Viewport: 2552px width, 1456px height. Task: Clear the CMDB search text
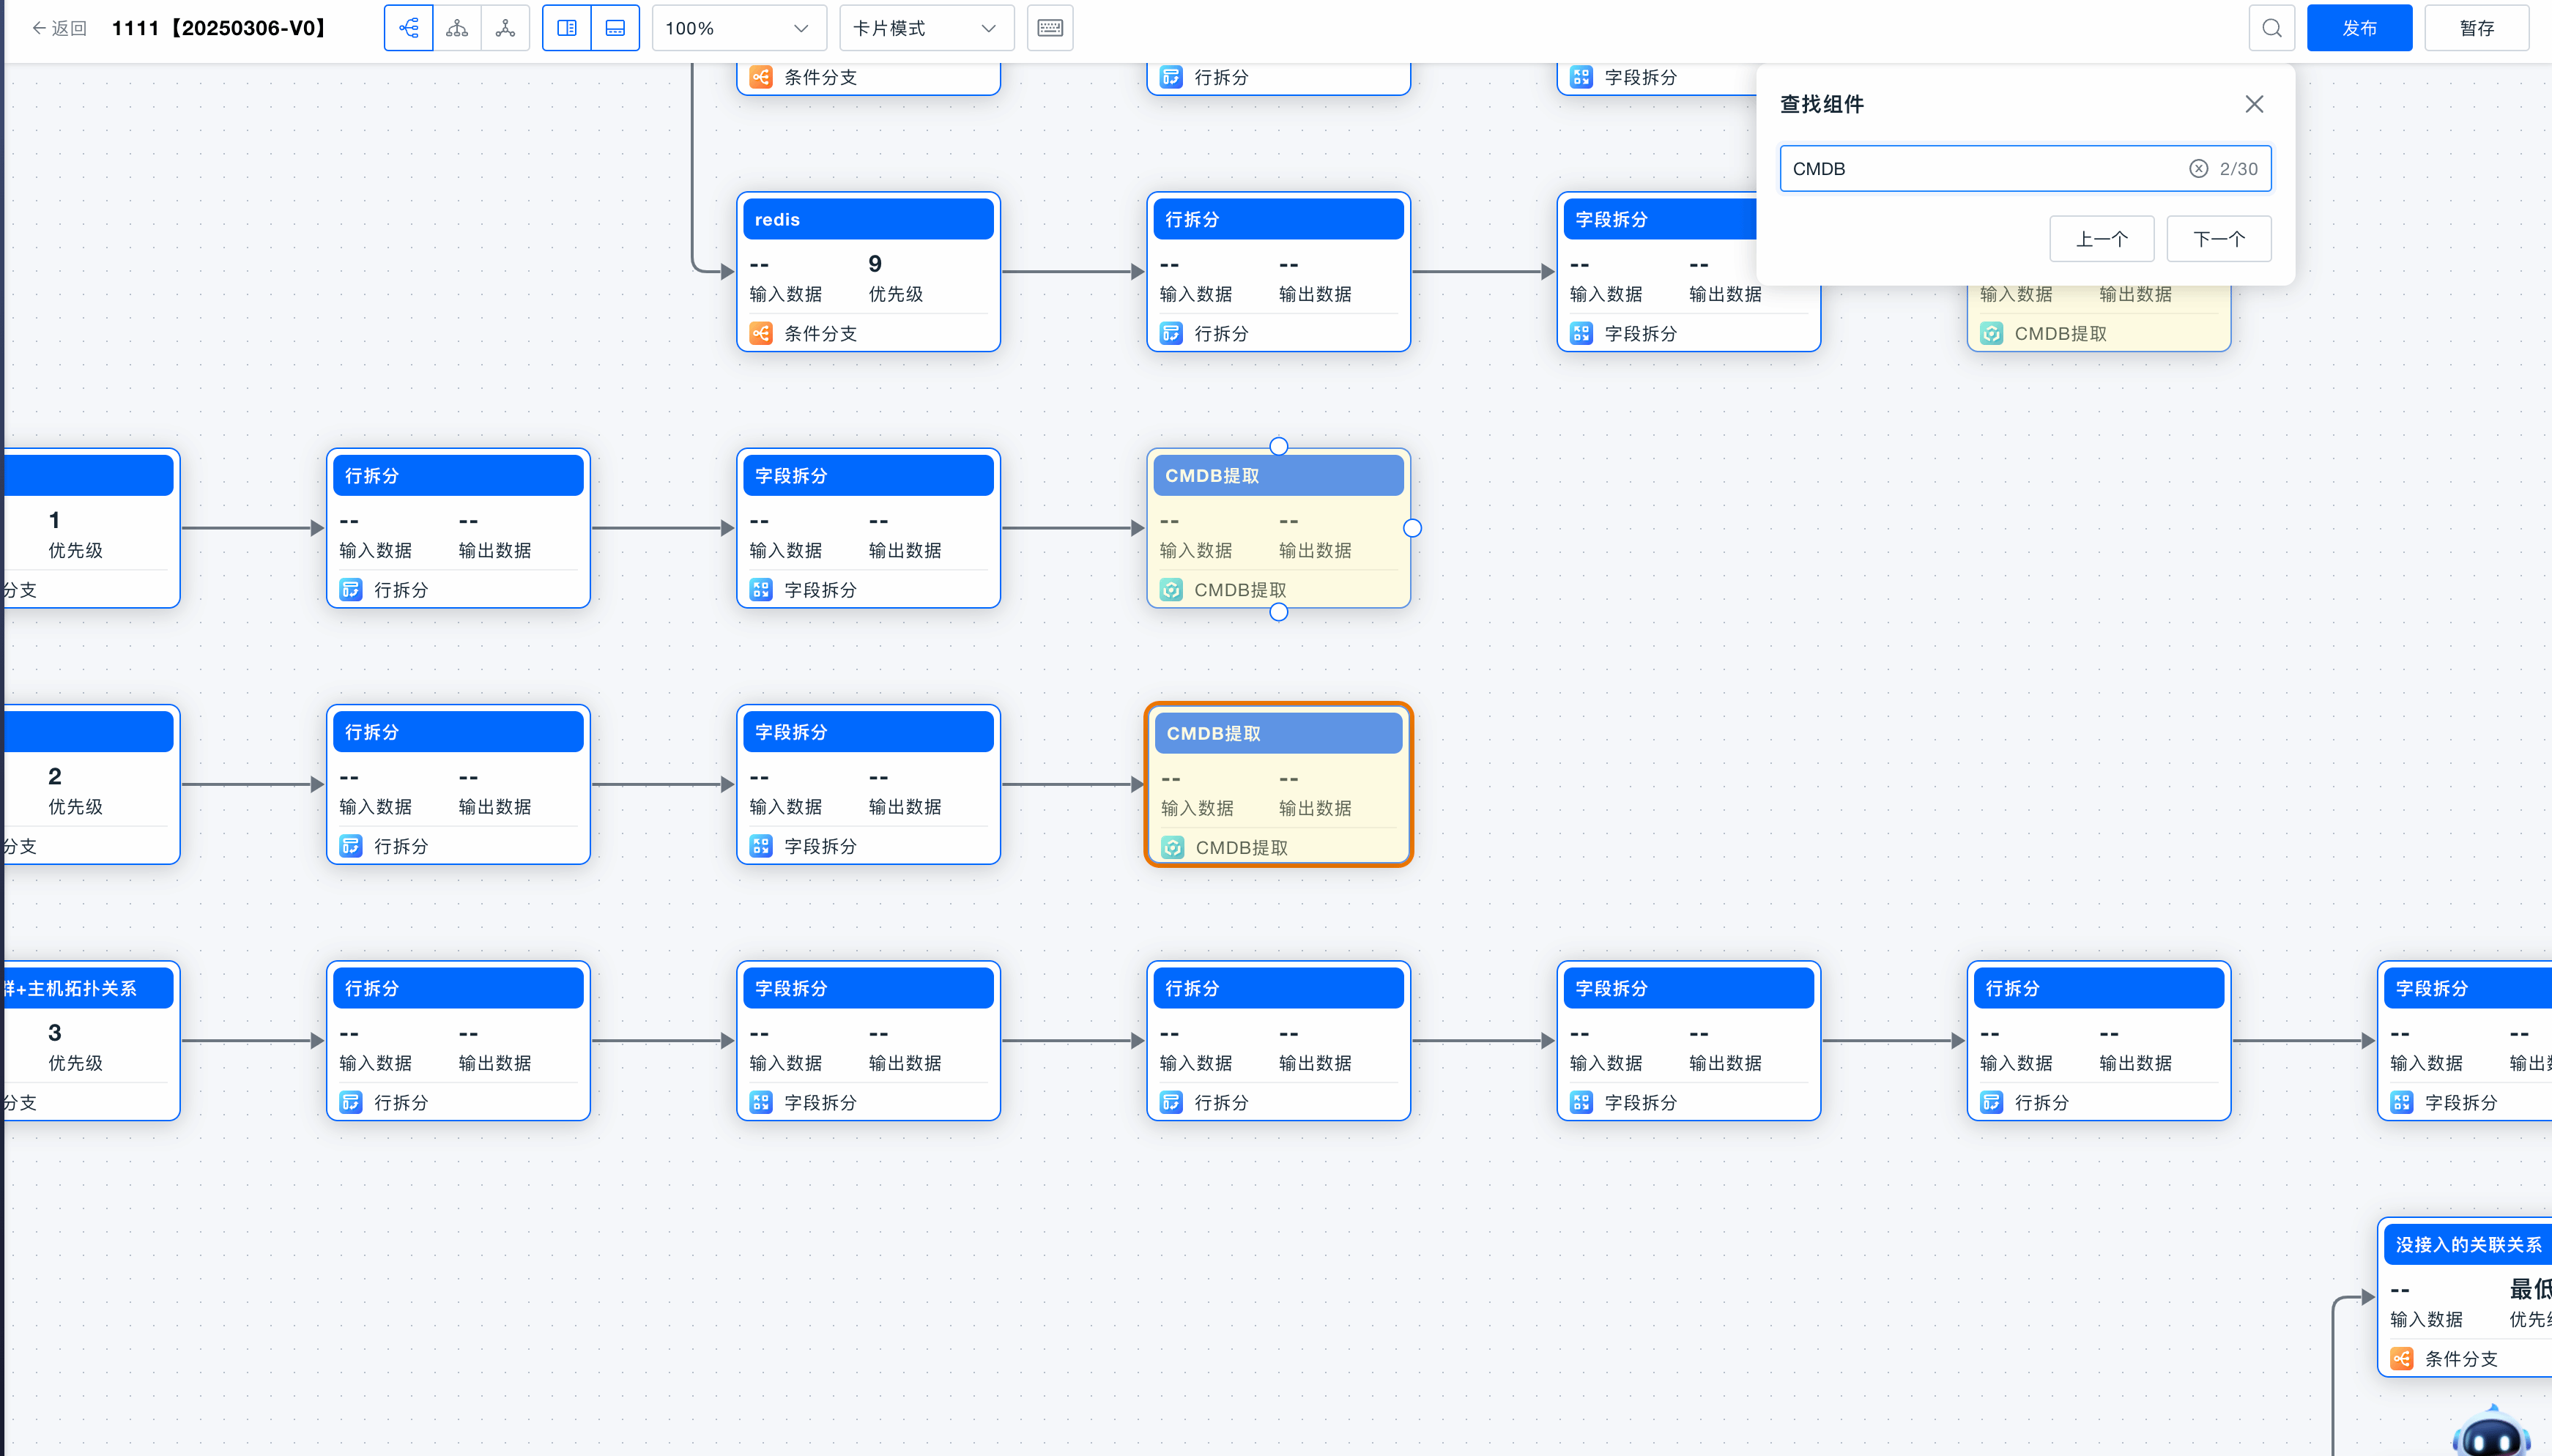click(2198, 169)
